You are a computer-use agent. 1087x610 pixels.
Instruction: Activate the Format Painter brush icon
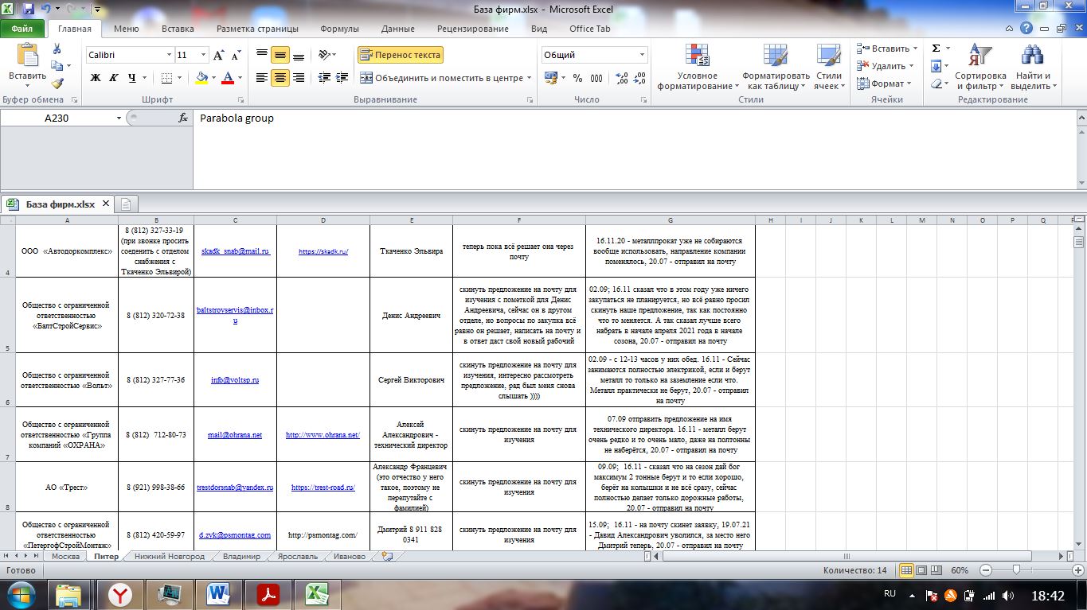[x=57, y=83]
